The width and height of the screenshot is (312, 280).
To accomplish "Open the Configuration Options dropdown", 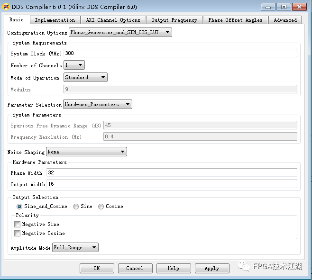I will coord(120,32).
